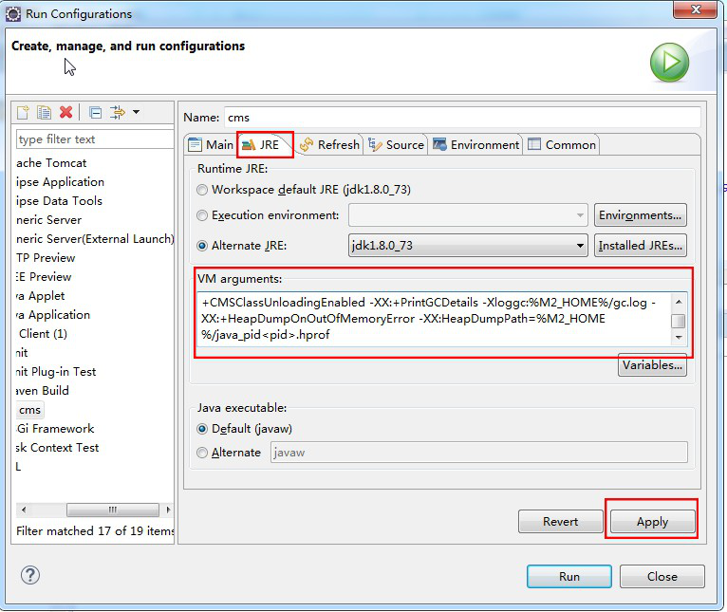The width and height of the screenshot is (727, 612).
Task: Select Execution environment radio button
Action: (x=202, y=215)
